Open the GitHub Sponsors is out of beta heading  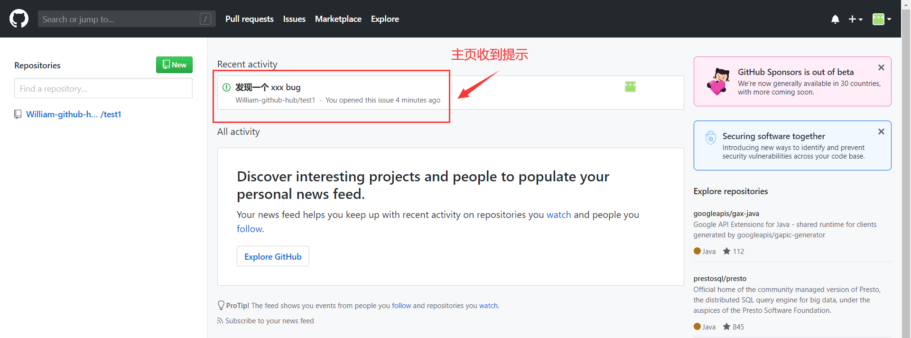pos(796,72)
